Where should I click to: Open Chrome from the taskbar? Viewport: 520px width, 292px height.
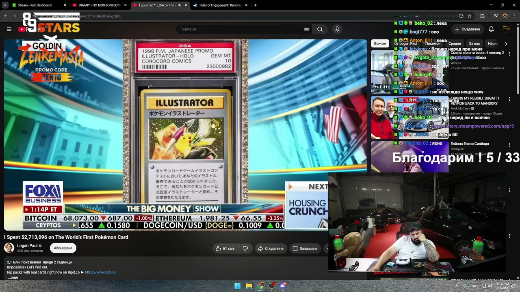tap(260, 286)
